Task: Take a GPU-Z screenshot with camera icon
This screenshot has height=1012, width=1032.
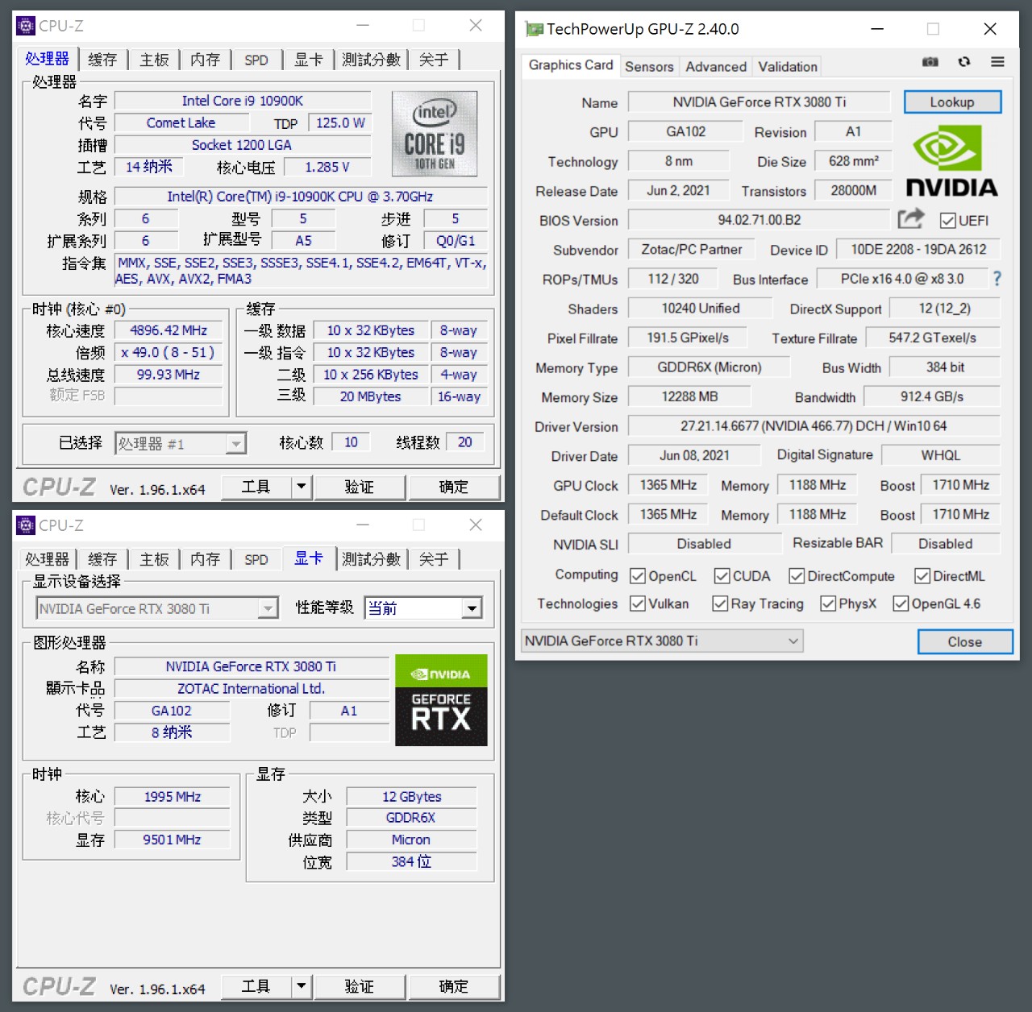Action: (930, 62)
